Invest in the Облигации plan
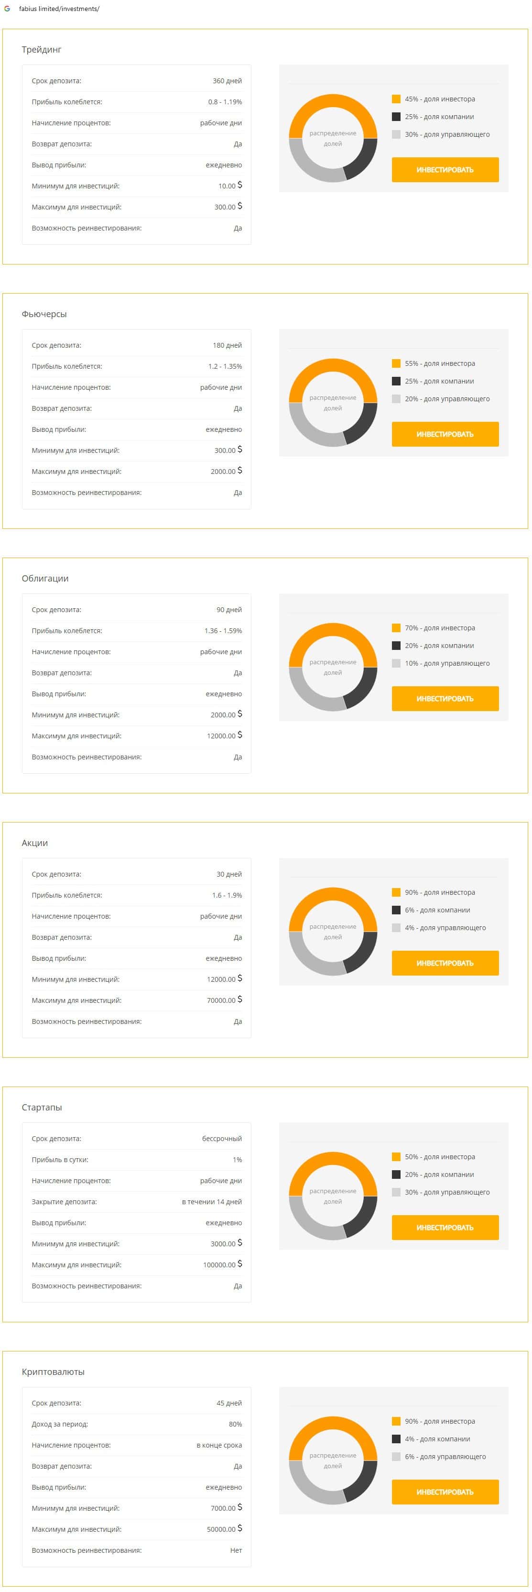Screen dimensions: 532x1592 (445, 698)
